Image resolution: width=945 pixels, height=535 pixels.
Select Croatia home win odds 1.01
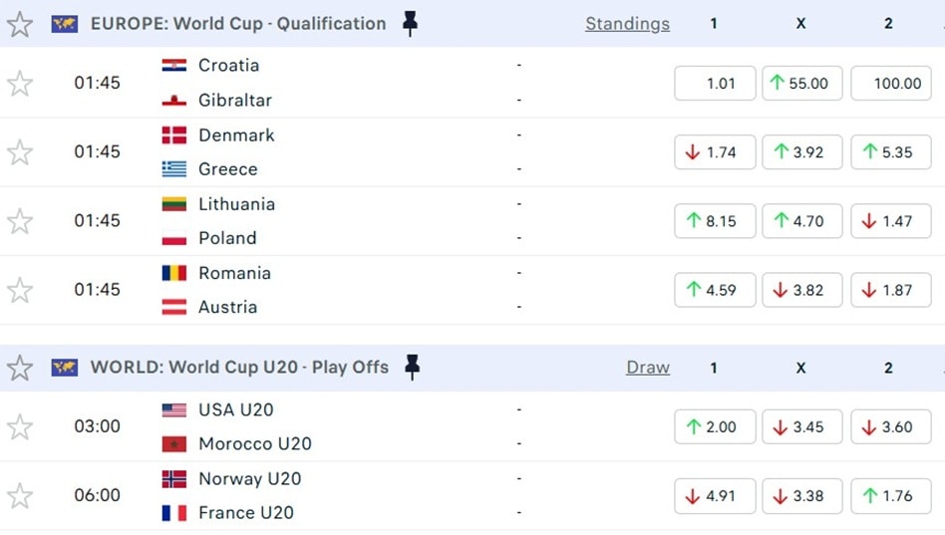coord(715,84)
